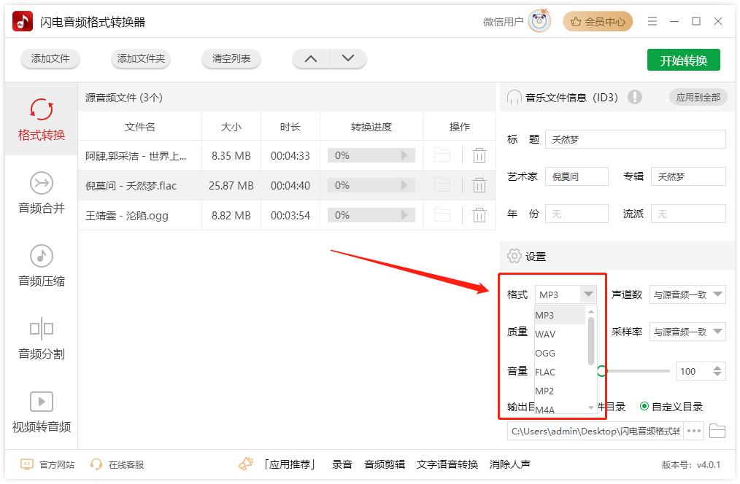Switch to the 格式转换 sidebar tool

[x=41, y=128]
